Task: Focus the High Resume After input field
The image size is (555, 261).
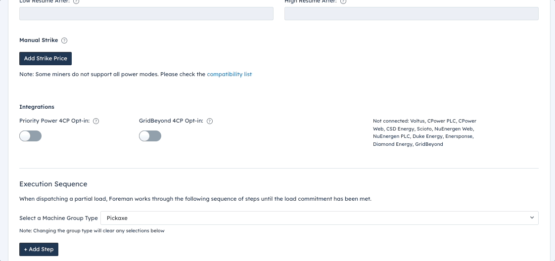Action: [x=411, y=13]
